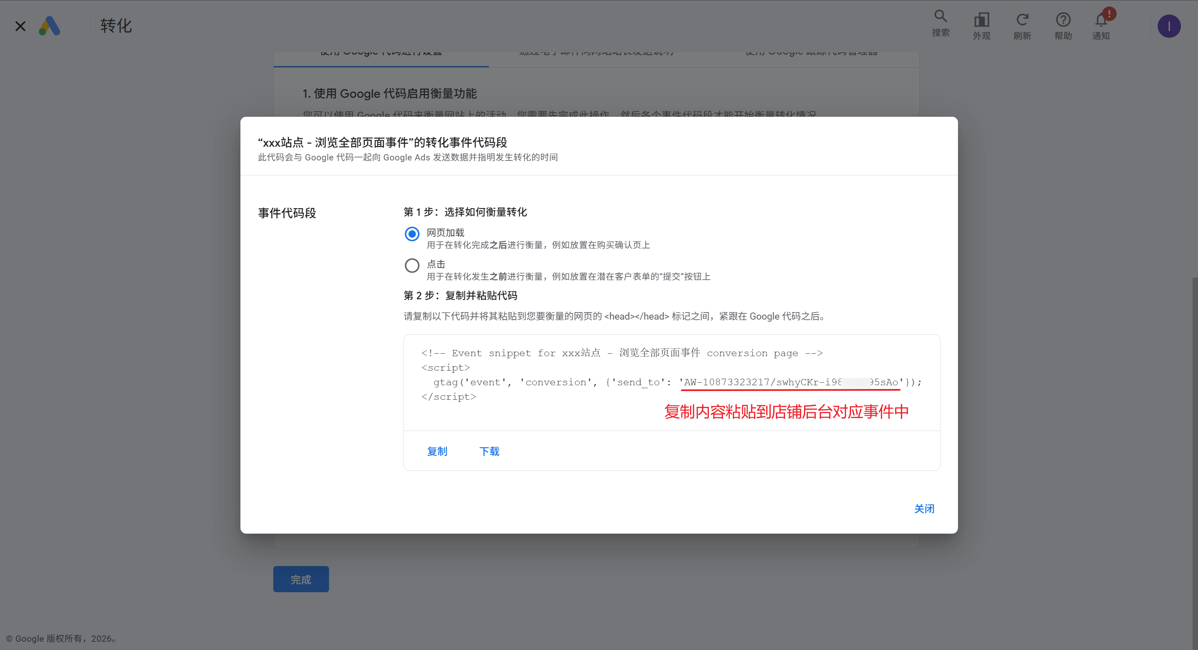Click the 完成 button behind the dialog

tap(301, 579)
